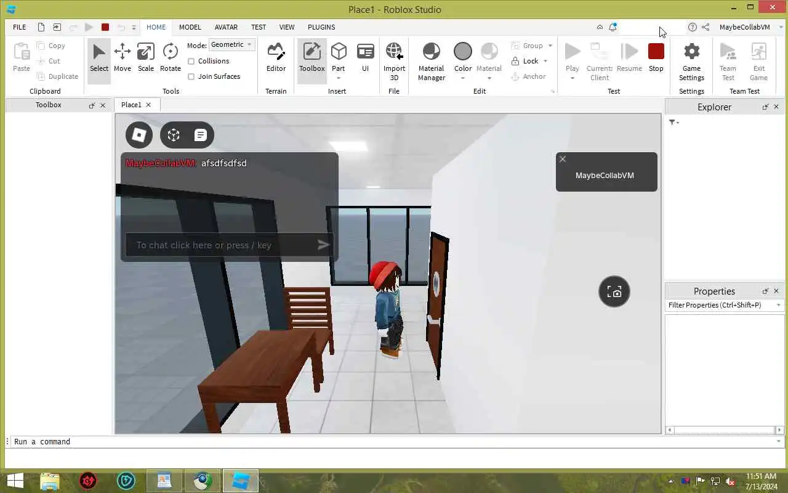The height and width of the screenshot is (493, 788).
Task: Open the help question mark icon
Action: click(693, 27)
